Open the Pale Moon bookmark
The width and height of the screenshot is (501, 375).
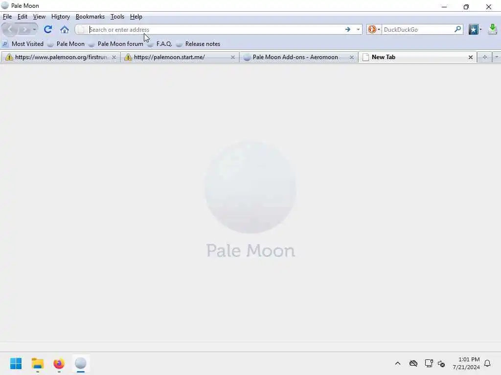click(66, 44)
